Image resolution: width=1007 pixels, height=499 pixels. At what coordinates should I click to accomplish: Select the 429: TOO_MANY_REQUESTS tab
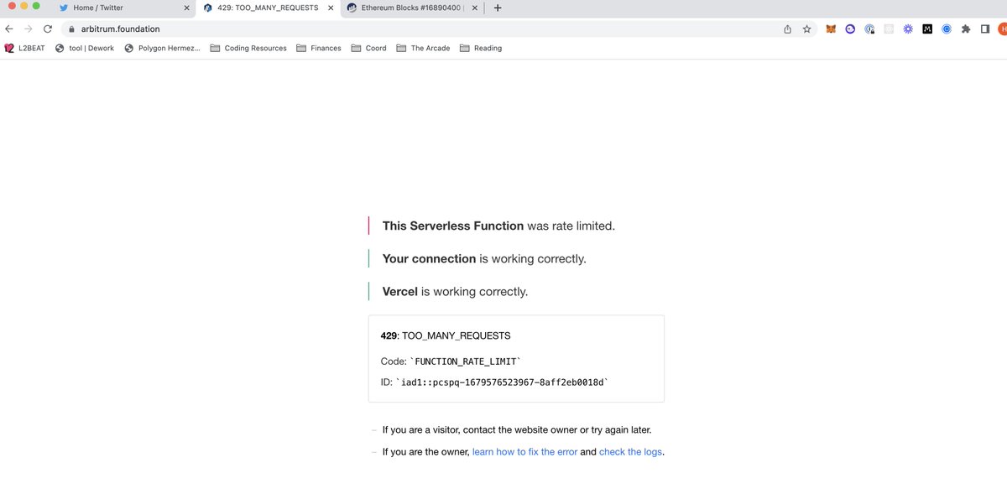point(267,8)
